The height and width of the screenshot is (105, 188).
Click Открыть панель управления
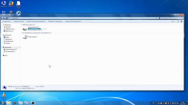[x=73, y=21]
